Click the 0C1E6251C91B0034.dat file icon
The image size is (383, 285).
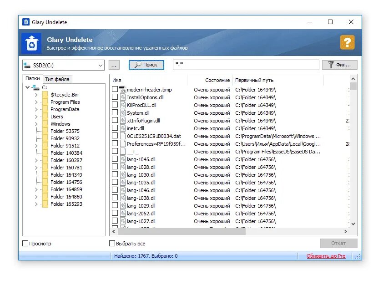(x=123, y=136)
